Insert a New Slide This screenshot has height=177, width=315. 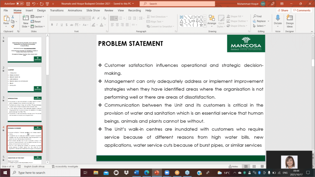[x=26, y=18]
